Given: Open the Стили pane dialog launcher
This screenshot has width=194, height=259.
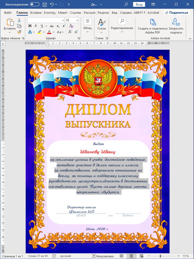Looking at the screenshot, I should [107, 38].
